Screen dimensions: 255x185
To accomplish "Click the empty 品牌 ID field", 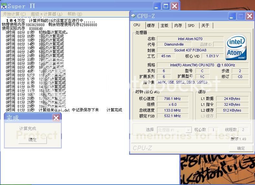I will [x=218, y=44].
